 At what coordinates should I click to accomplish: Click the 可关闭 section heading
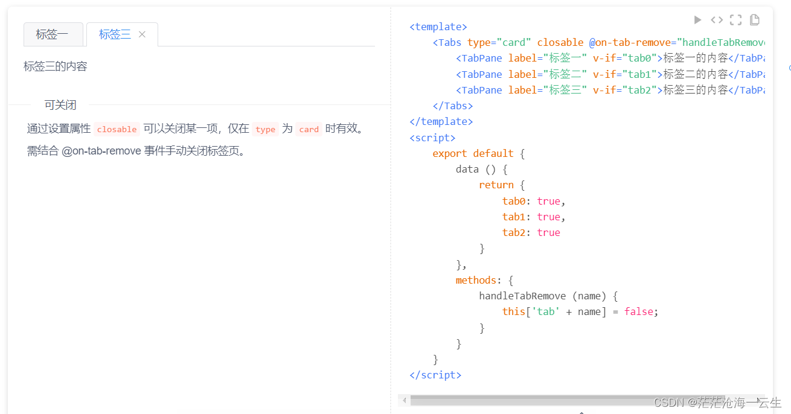tap(60, 105)
